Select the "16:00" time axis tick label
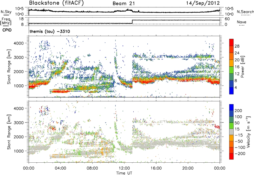 click(x=156, y=168)
